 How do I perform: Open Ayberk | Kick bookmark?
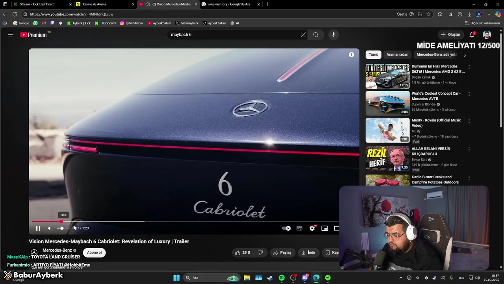click(79, 23)
